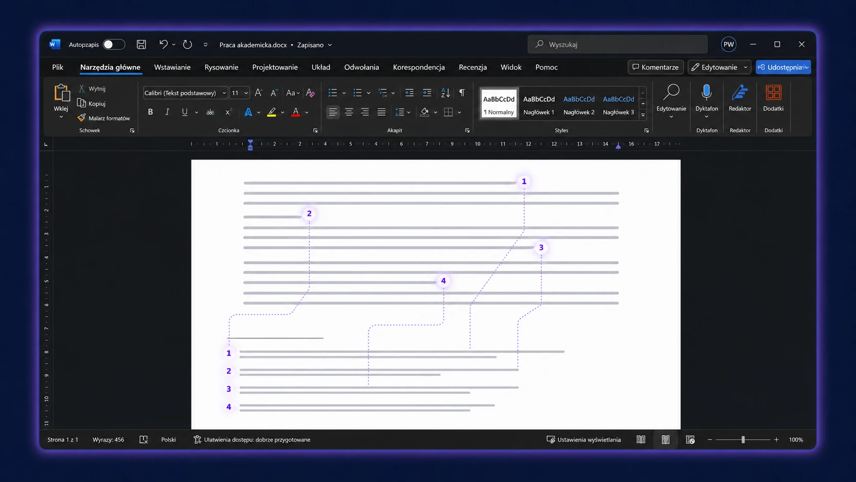856x482 pixels.
Task: Copy selection with Kopiuj
Action: 92,103
